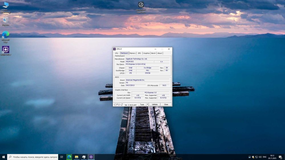Image resolution: width=285 pixels, height=160 pixels.
Task: Click the Current Link Speed value 8.0 GT/s
Action: (x=138, y=98)
